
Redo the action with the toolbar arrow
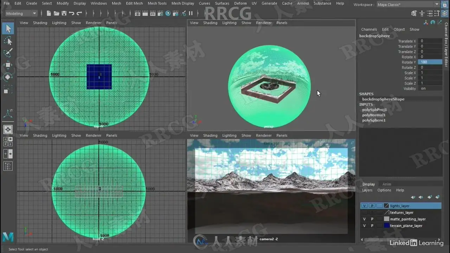tap(79, 13)
